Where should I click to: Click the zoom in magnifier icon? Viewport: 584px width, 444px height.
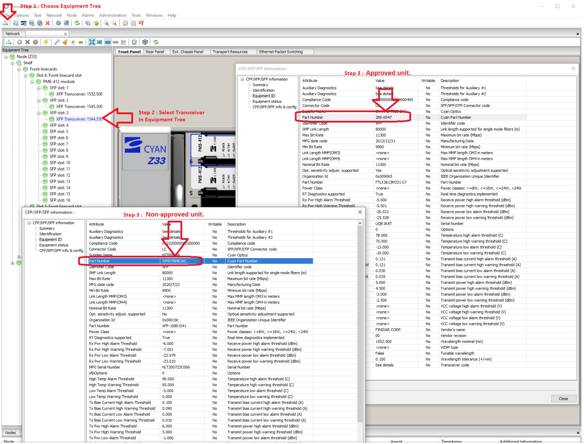click(106, 23)
